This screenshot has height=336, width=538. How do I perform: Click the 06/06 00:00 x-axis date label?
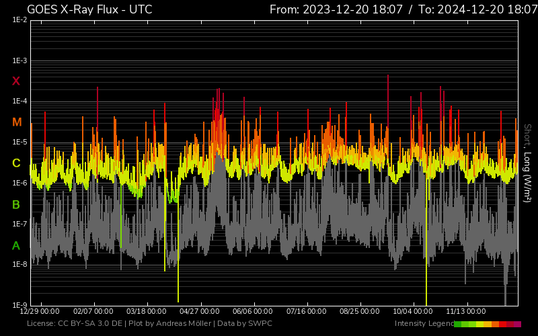coord(253,312)
